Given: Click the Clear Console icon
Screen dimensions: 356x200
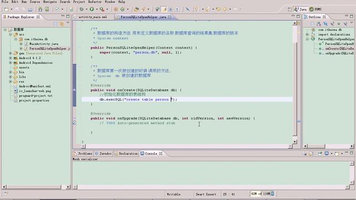Looking at the screenshot, I should [x=305, y=154].
